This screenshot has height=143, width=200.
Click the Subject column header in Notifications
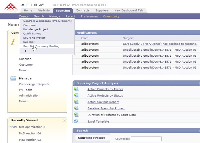tap(128, 38)
